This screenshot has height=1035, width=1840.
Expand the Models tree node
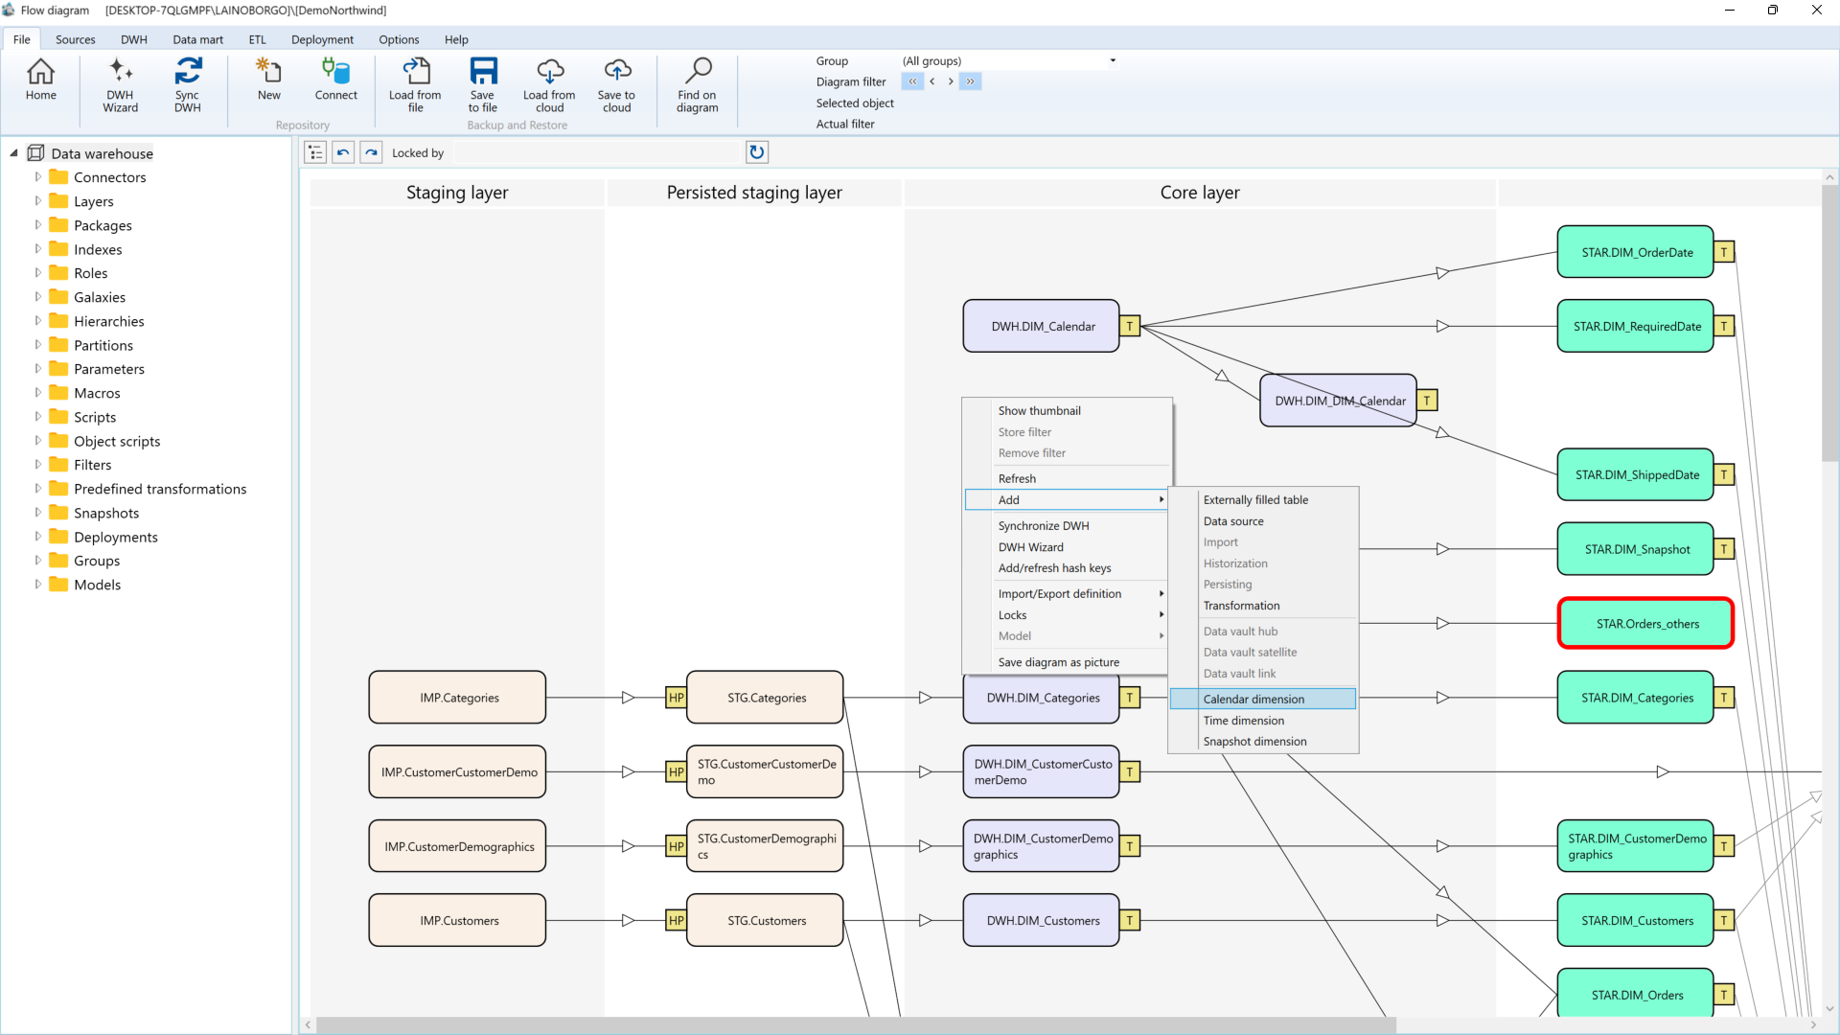pyautogui.click(x=38, y=585)
